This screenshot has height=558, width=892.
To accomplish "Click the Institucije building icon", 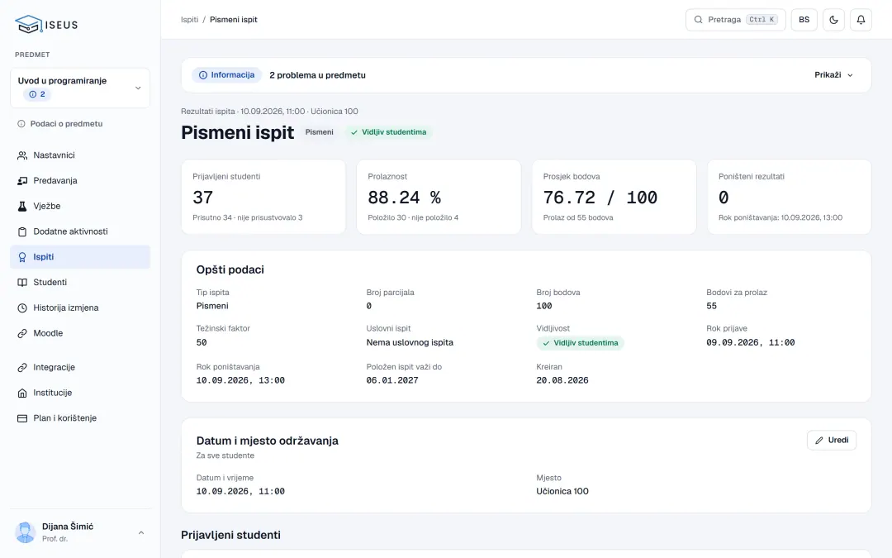I will [22, 393].
